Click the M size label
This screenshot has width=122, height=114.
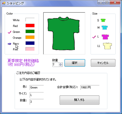(x=99, y=28)
